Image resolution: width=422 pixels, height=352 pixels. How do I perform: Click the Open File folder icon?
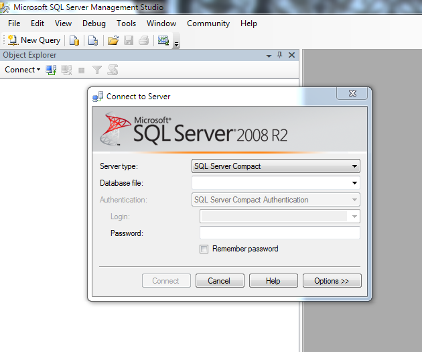tap(113, 40)
